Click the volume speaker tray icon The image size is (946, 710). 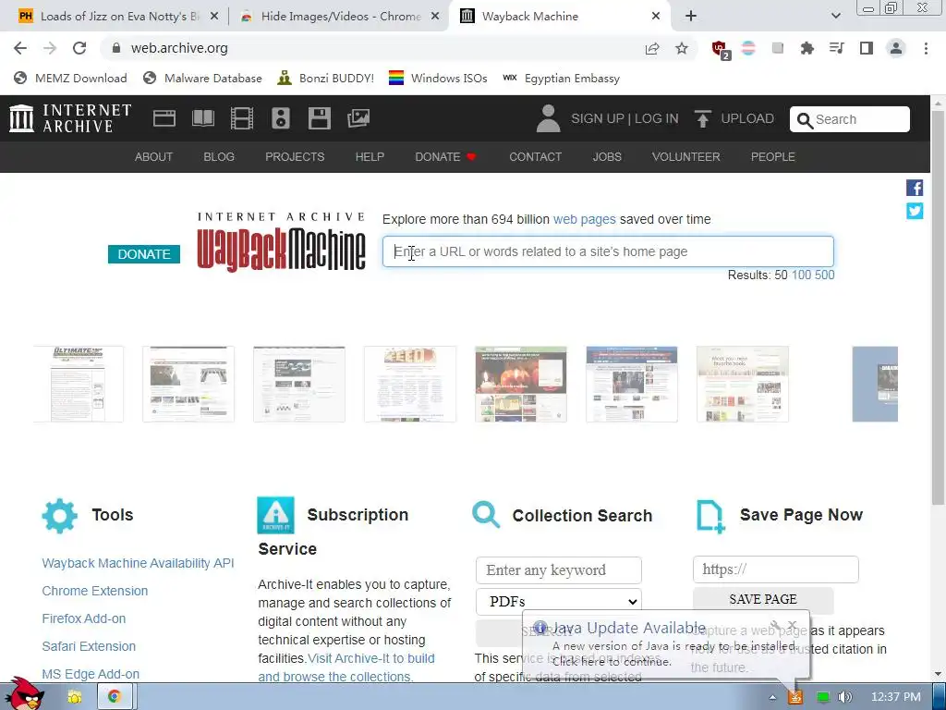point(844,697)
